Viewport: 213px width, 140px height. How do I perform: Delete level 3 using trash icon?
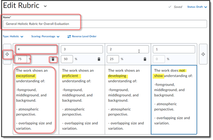[99, 59]
